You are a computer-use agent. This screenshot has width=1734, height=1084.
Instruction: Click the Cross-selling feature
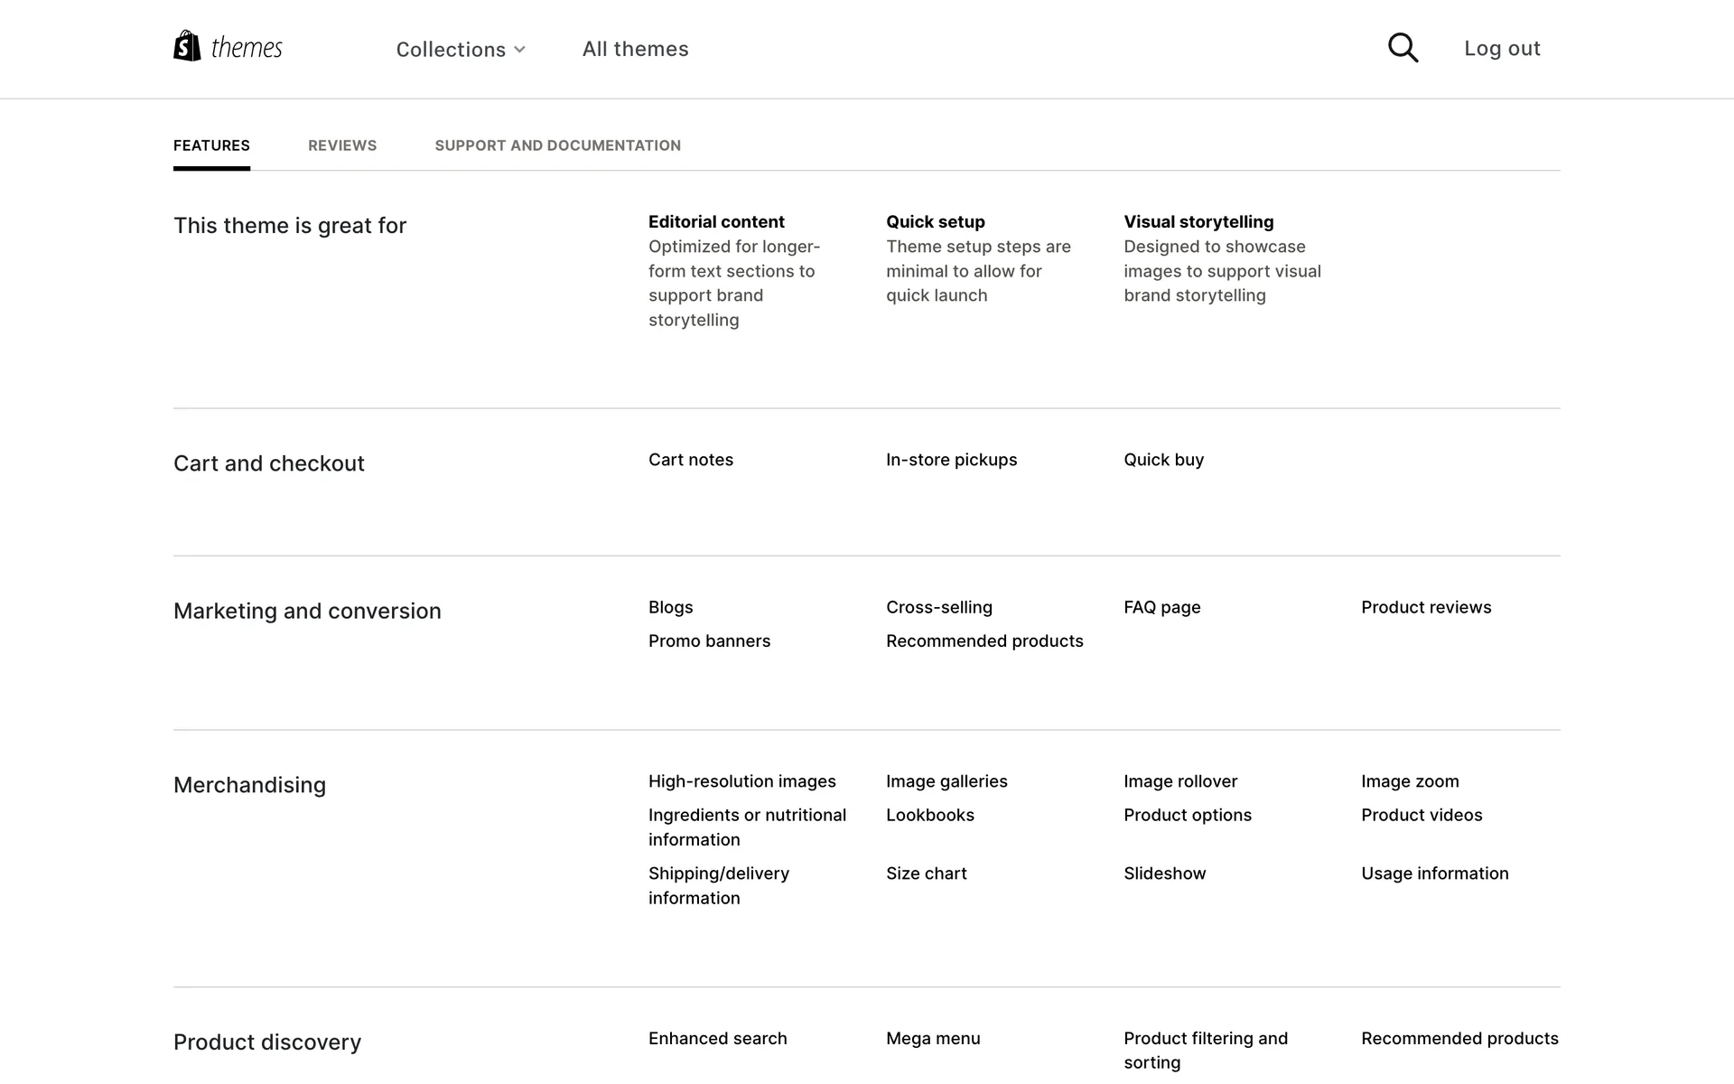click(x=938, y=607)
